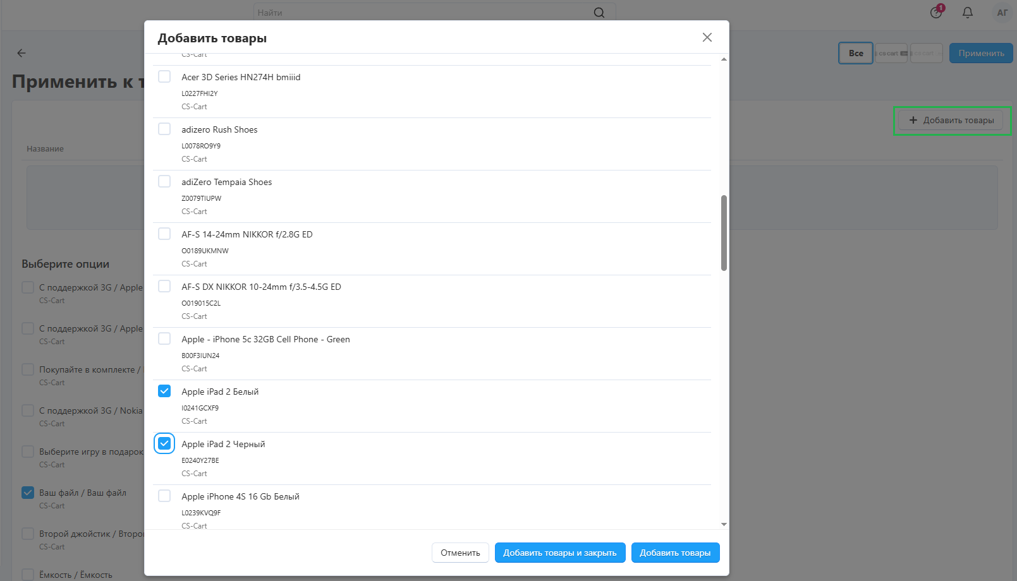Uncheck Apple iPad 2 Белый

coord(164,391)
